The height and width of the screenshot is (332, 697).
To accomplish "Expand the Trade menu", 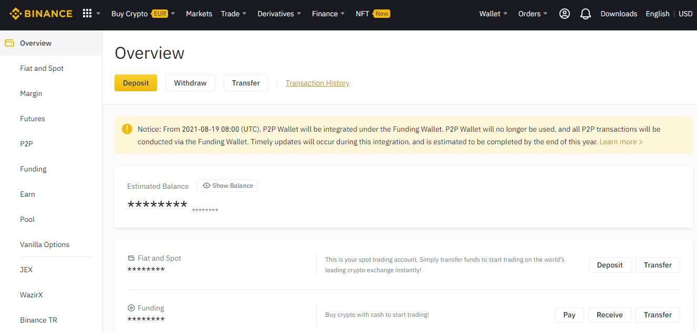I will [x=234, y=14].
